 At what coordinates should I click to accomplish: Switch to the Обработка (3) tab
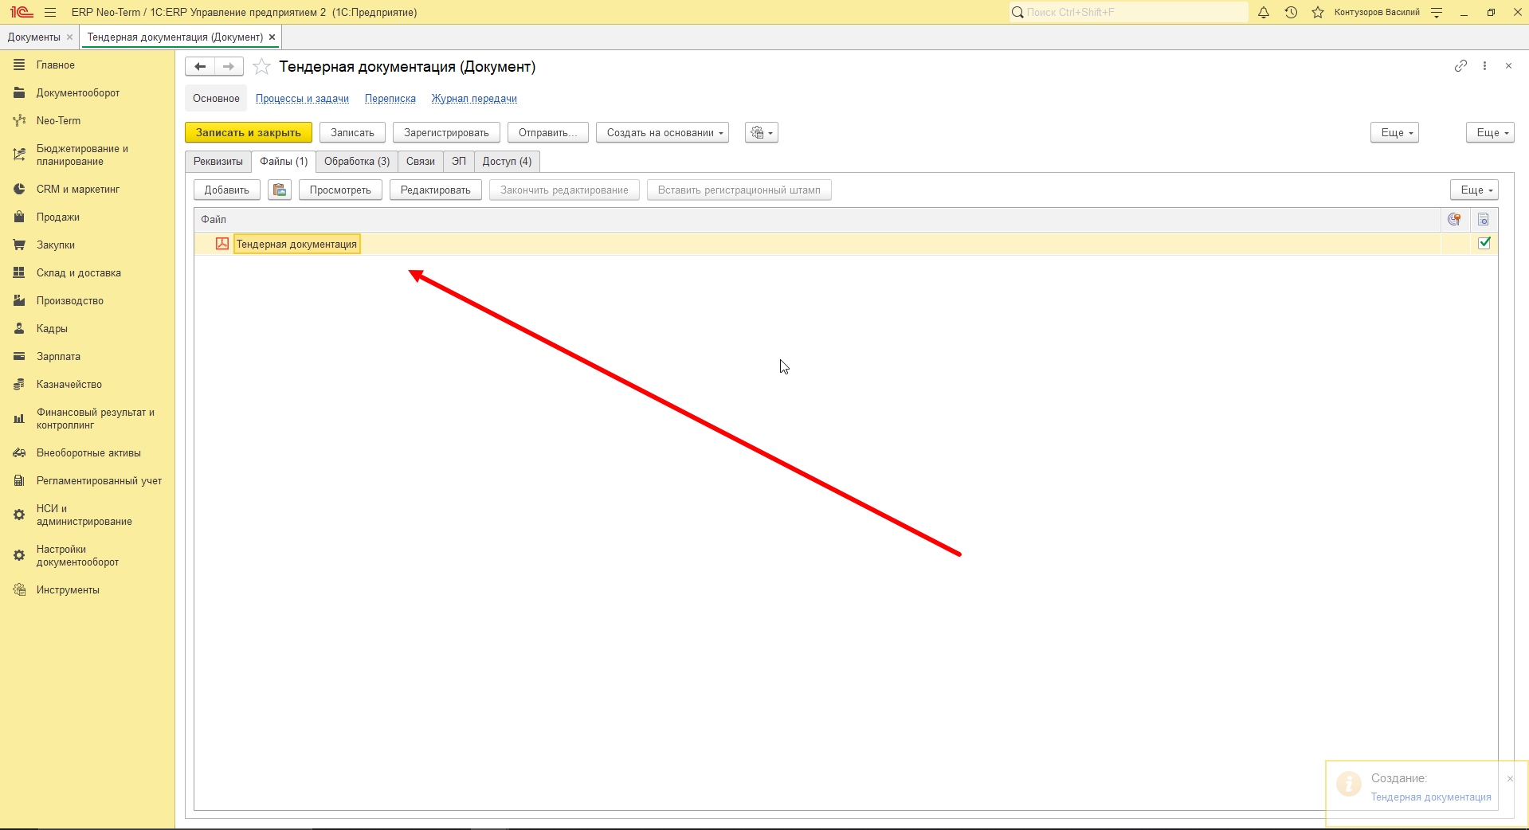point(357,161)
